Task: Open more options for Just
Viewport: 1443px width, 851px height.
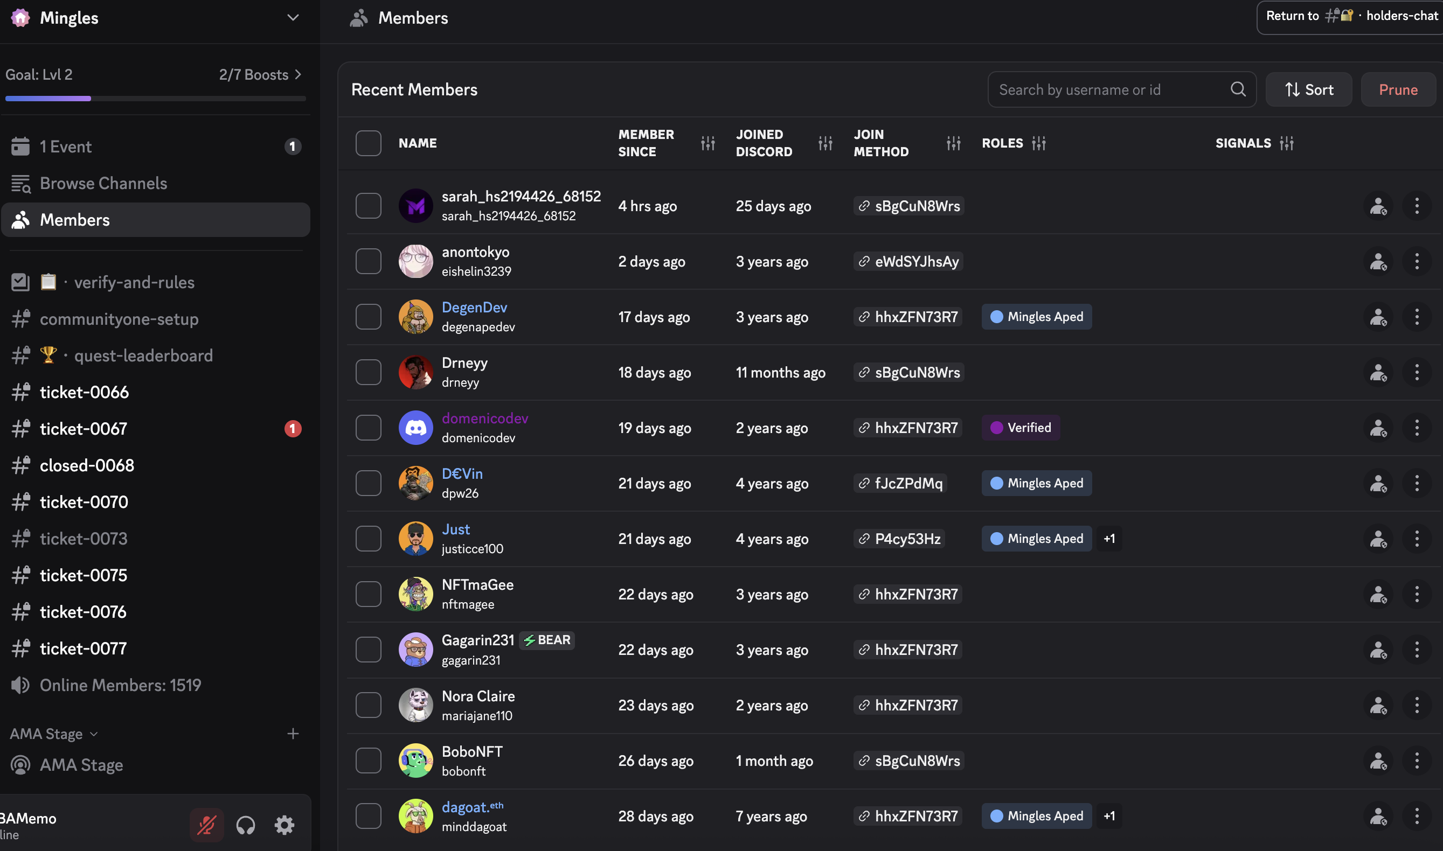Action: pyautogui.click(x=1417, y=539)
